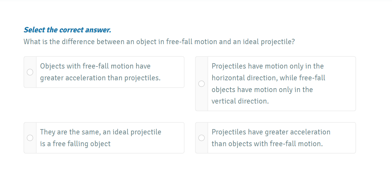Click the 'ideal projectile is a free falling object' card

(103, 138)
